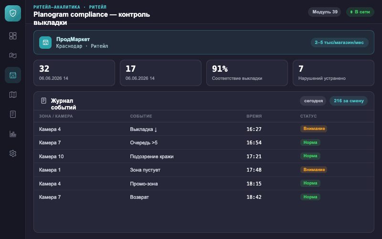Sort by СОБЫТИЕ column header

[141, 116]
